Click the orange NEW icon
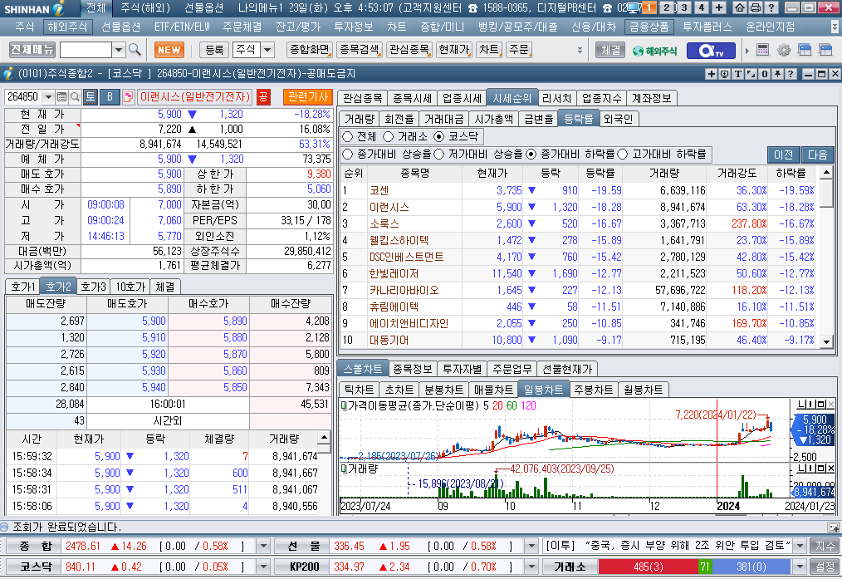Image resolution: width=842 pixels, height=579 pixels. pyautogui.click(x=169, y=50)
